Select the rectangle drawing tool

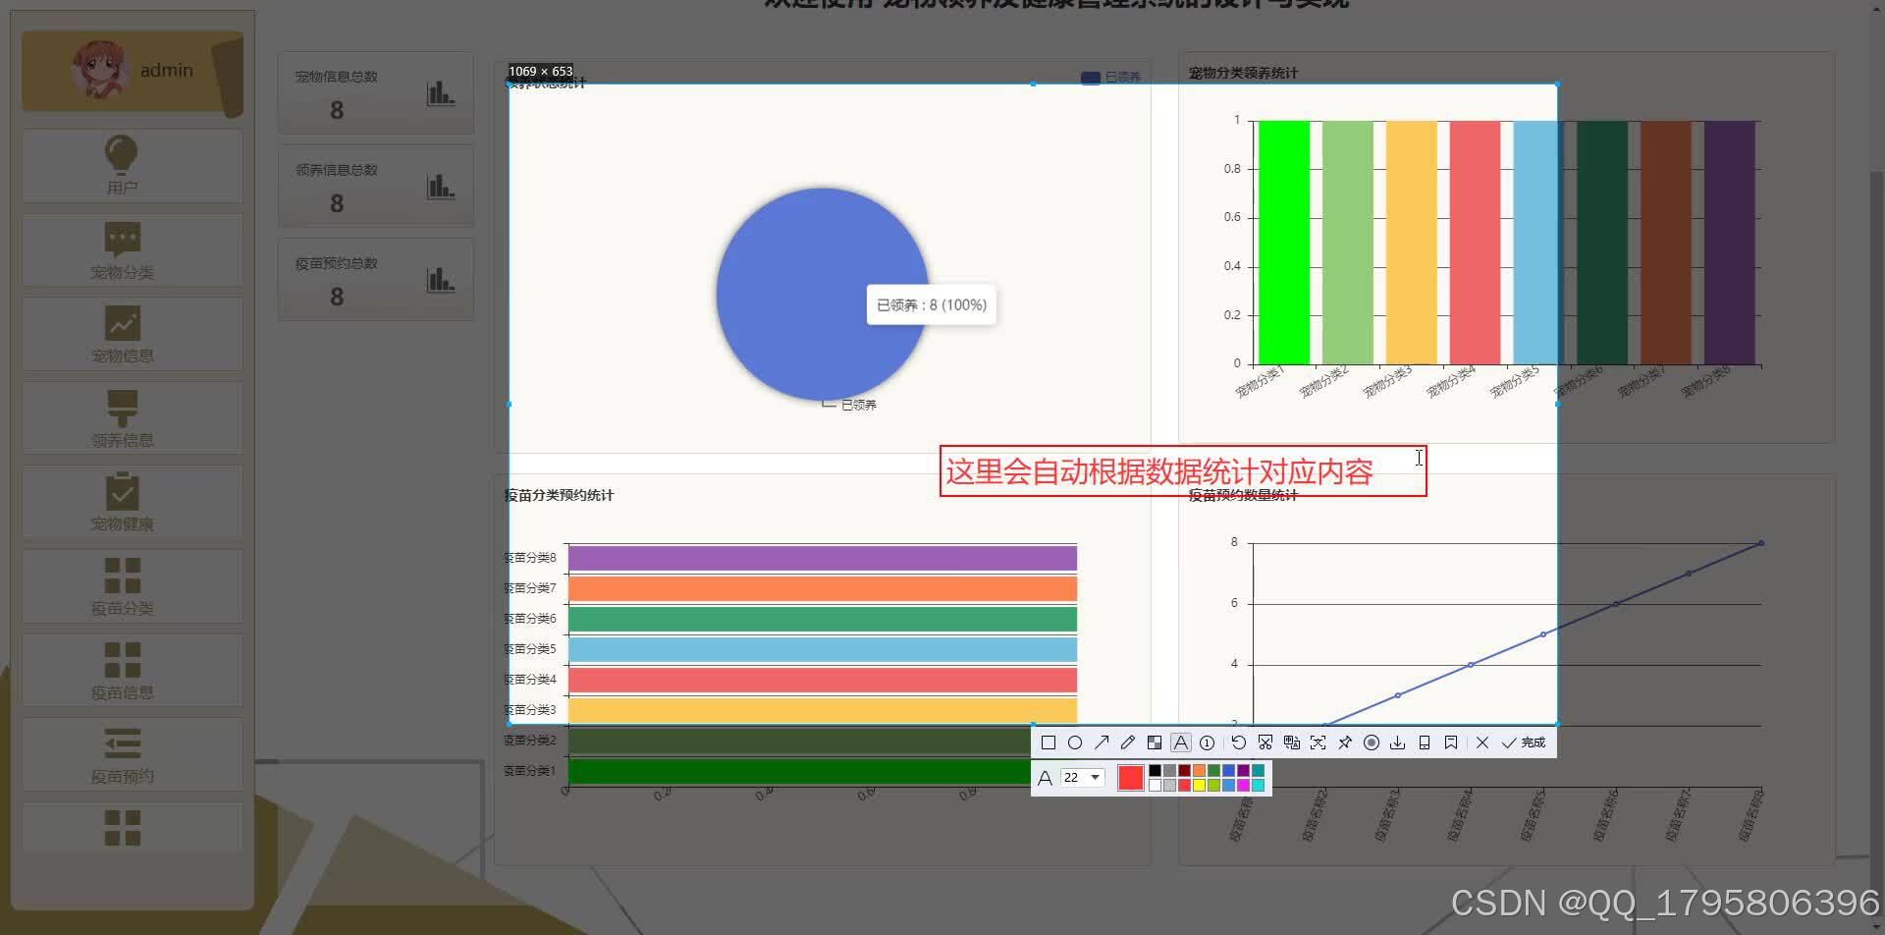[x=1049, y=742]
